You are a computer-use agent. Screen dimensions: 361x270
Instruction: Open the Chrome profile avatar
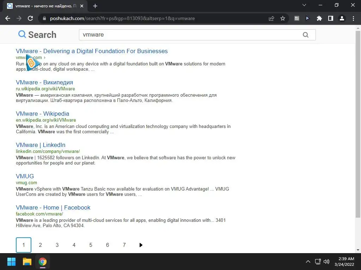tap(342, 18)
